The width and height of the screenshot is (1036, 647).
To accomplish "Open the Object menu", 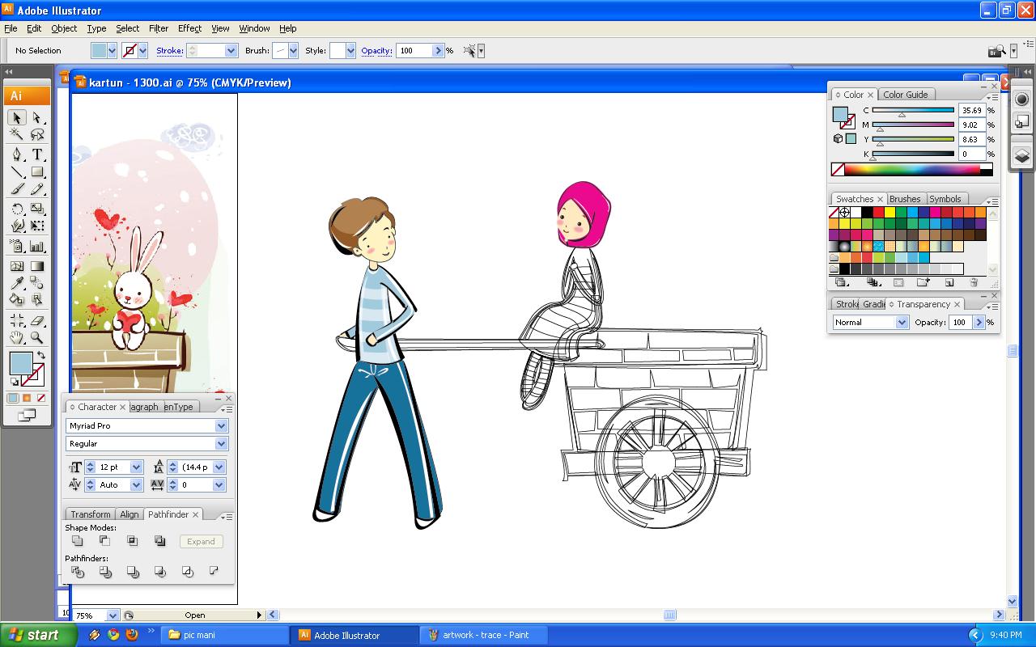I will pos(64,28).
